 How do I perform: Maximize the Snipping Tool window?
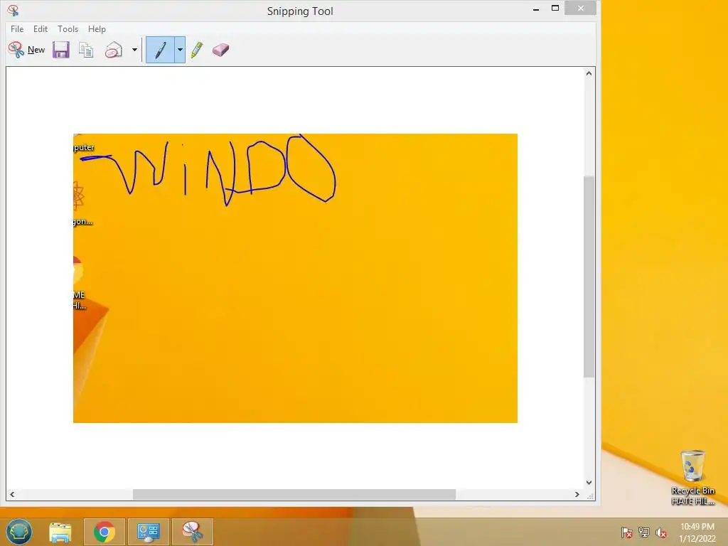[555, 9]
